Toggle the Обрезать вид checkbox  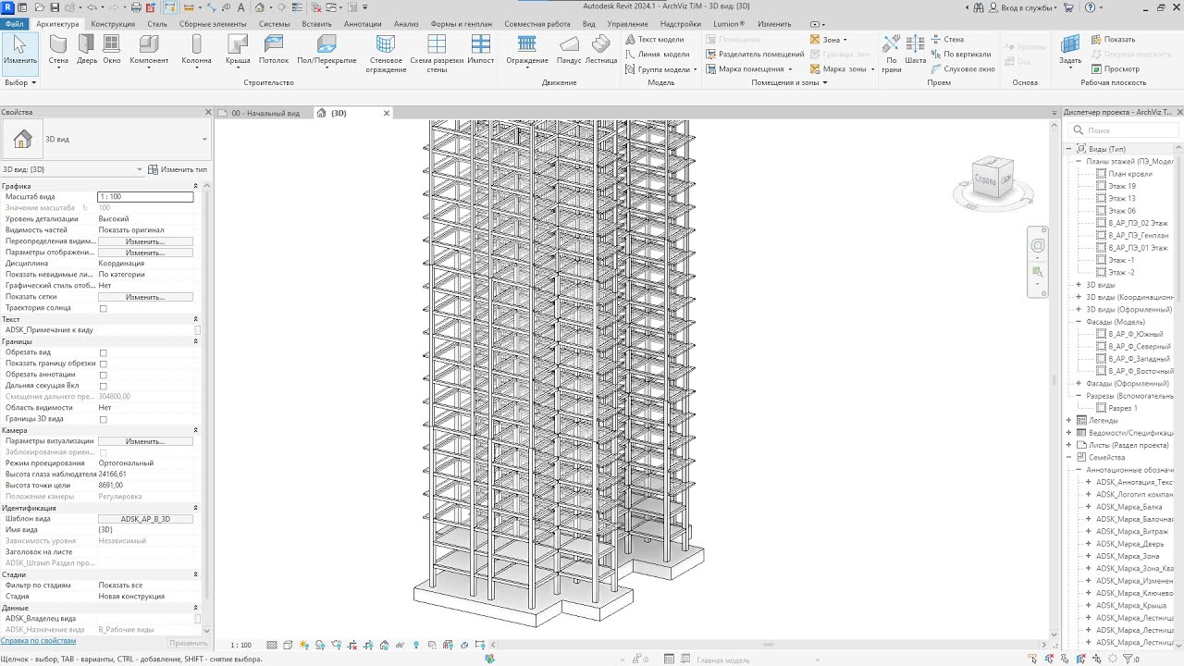(103, 352)
